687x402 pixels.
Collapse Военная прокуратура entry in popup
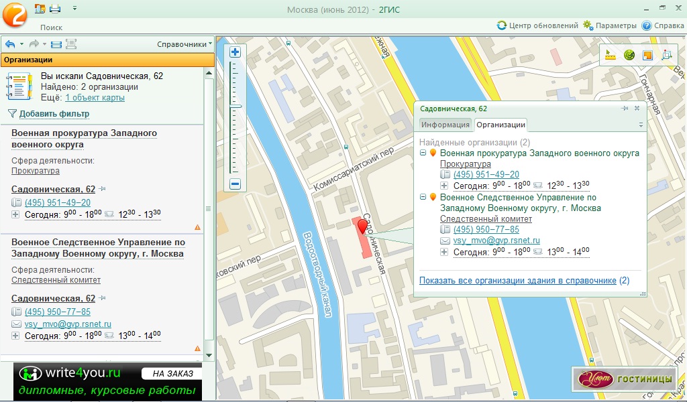pos(423,153)
